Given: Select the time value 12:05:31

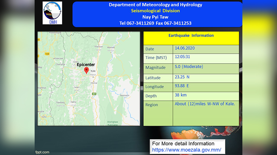Looking at the screenshot, I should (x=182, y=57).
